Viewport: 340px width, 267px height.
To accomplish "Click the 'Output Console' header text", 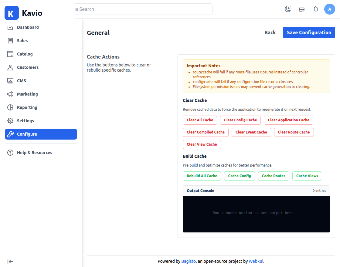I will click(200, 191).
